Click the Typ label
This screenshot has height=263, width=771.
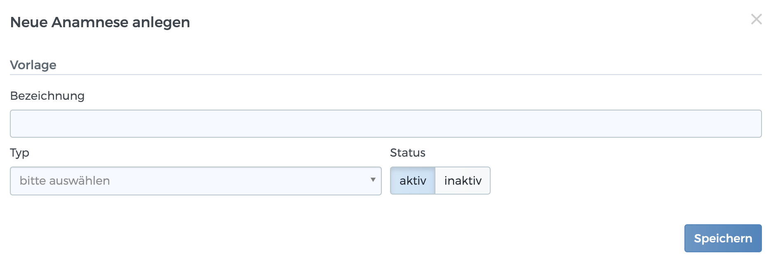coord(20,153)
